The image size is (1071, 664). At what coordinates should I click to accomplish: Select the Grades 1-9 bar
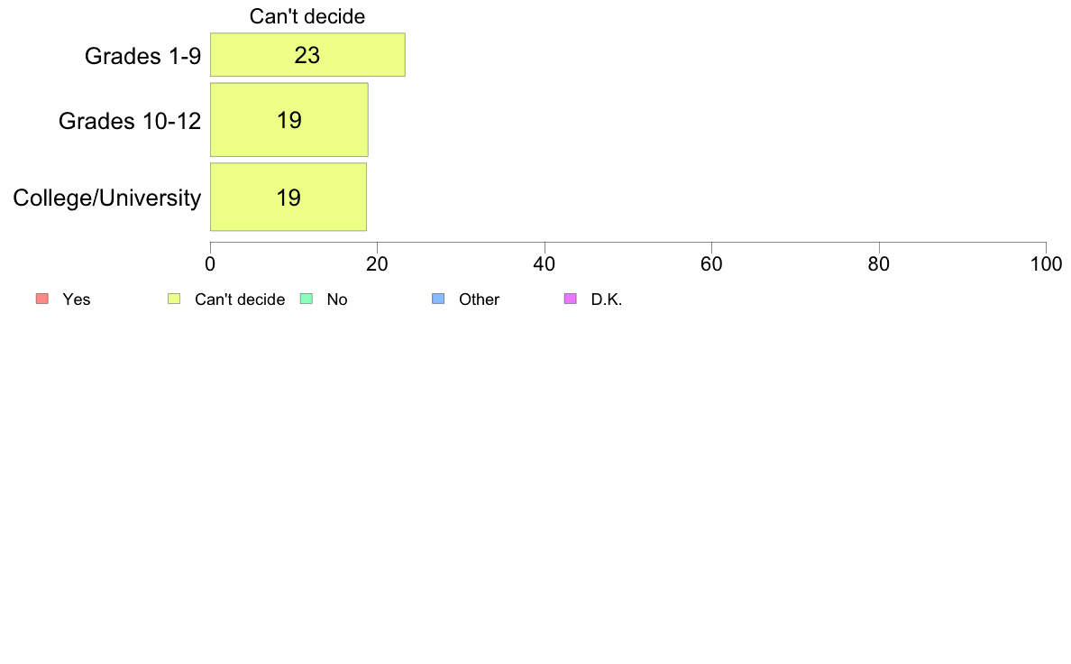click(307, 55)
